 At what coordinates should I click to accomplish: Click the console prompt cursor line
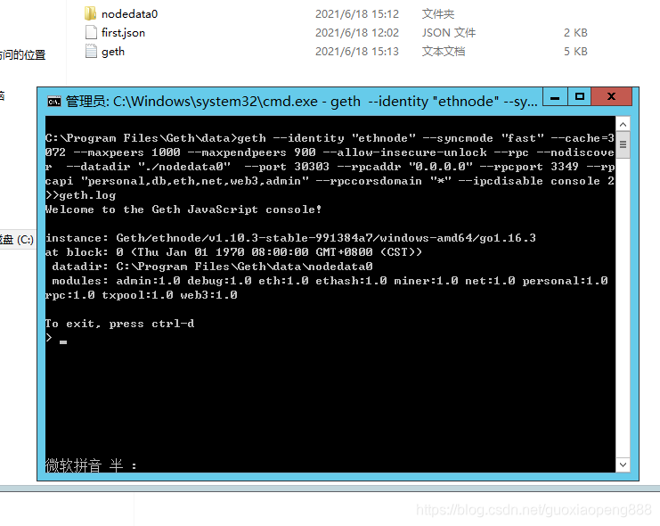click(x=56, y=338)
